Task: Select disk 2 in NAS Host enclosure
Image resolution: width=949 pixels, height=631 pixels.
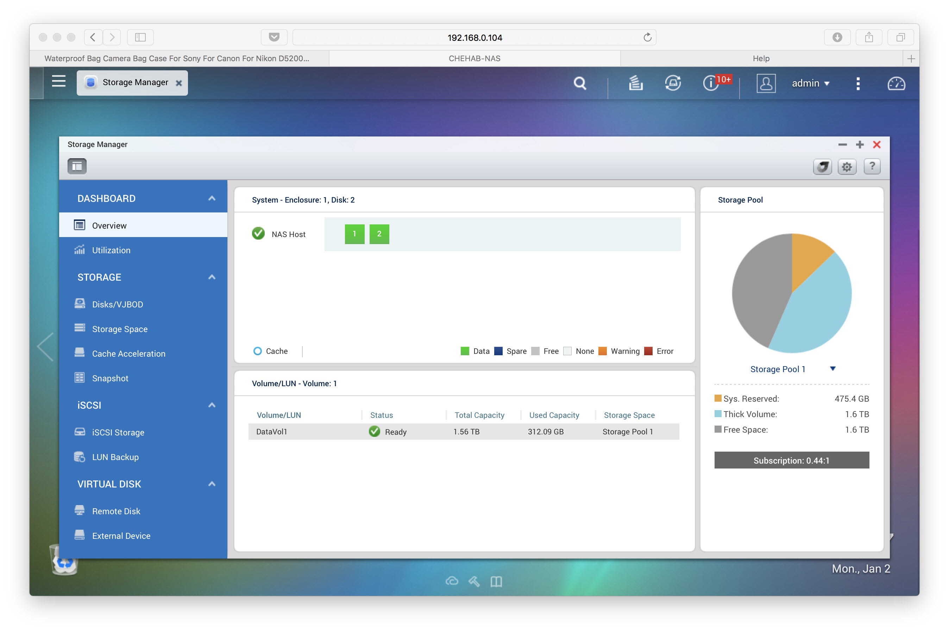Action: pyautogui.click(x=379, y=234)
